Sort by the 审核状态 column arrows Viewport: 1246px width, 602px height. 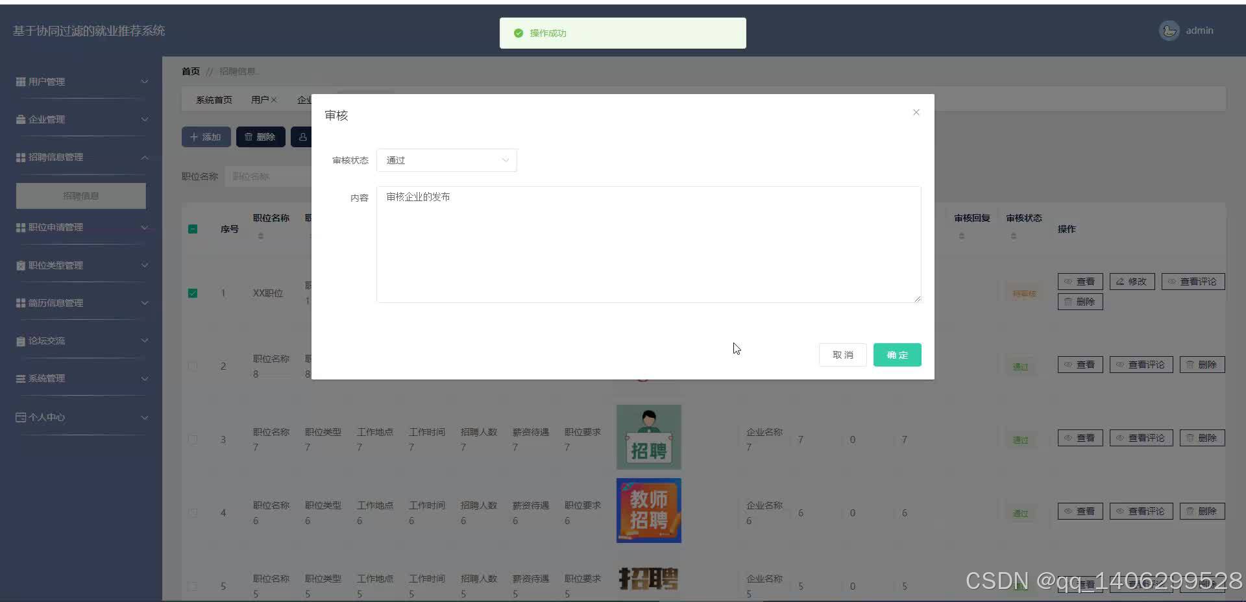pos(1014,236)
